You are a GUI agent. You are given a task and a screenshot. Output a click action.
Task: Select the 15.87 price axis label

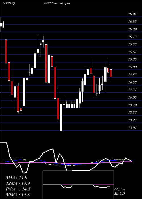click(x=132, y=44)
